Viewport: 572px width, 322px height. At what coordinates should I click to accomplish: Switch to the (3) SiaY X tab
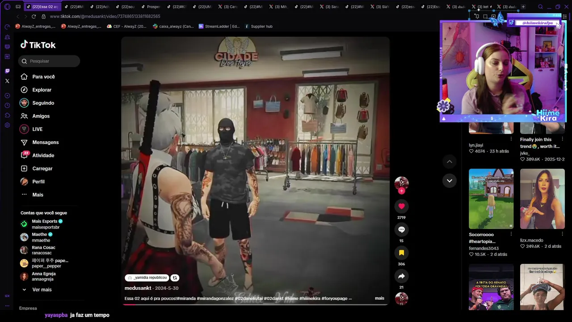[379, 7]
